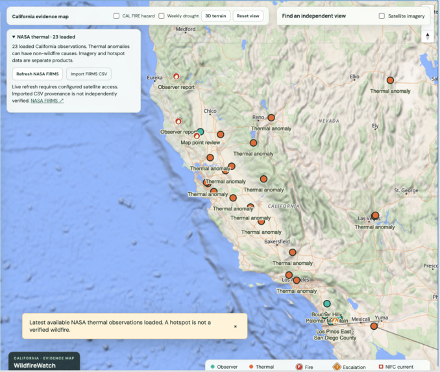This screenshot has height=372, width=440.
Task: Enable the CAL FIRE hazard checkbox
Action: [116, 16]
